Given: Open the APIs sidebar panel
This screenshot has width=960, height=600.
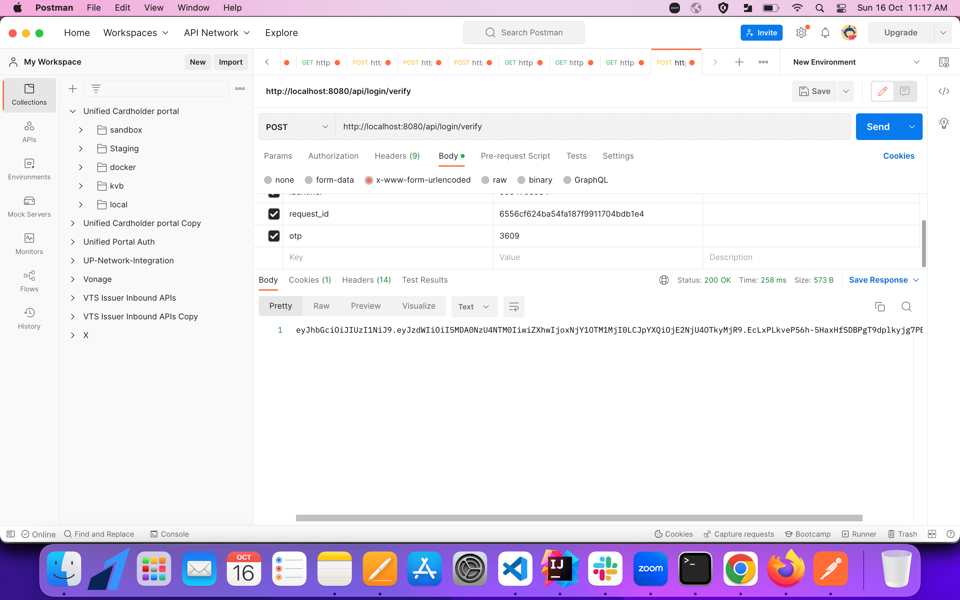Looking at the screenshot, I should pos(29,132).
